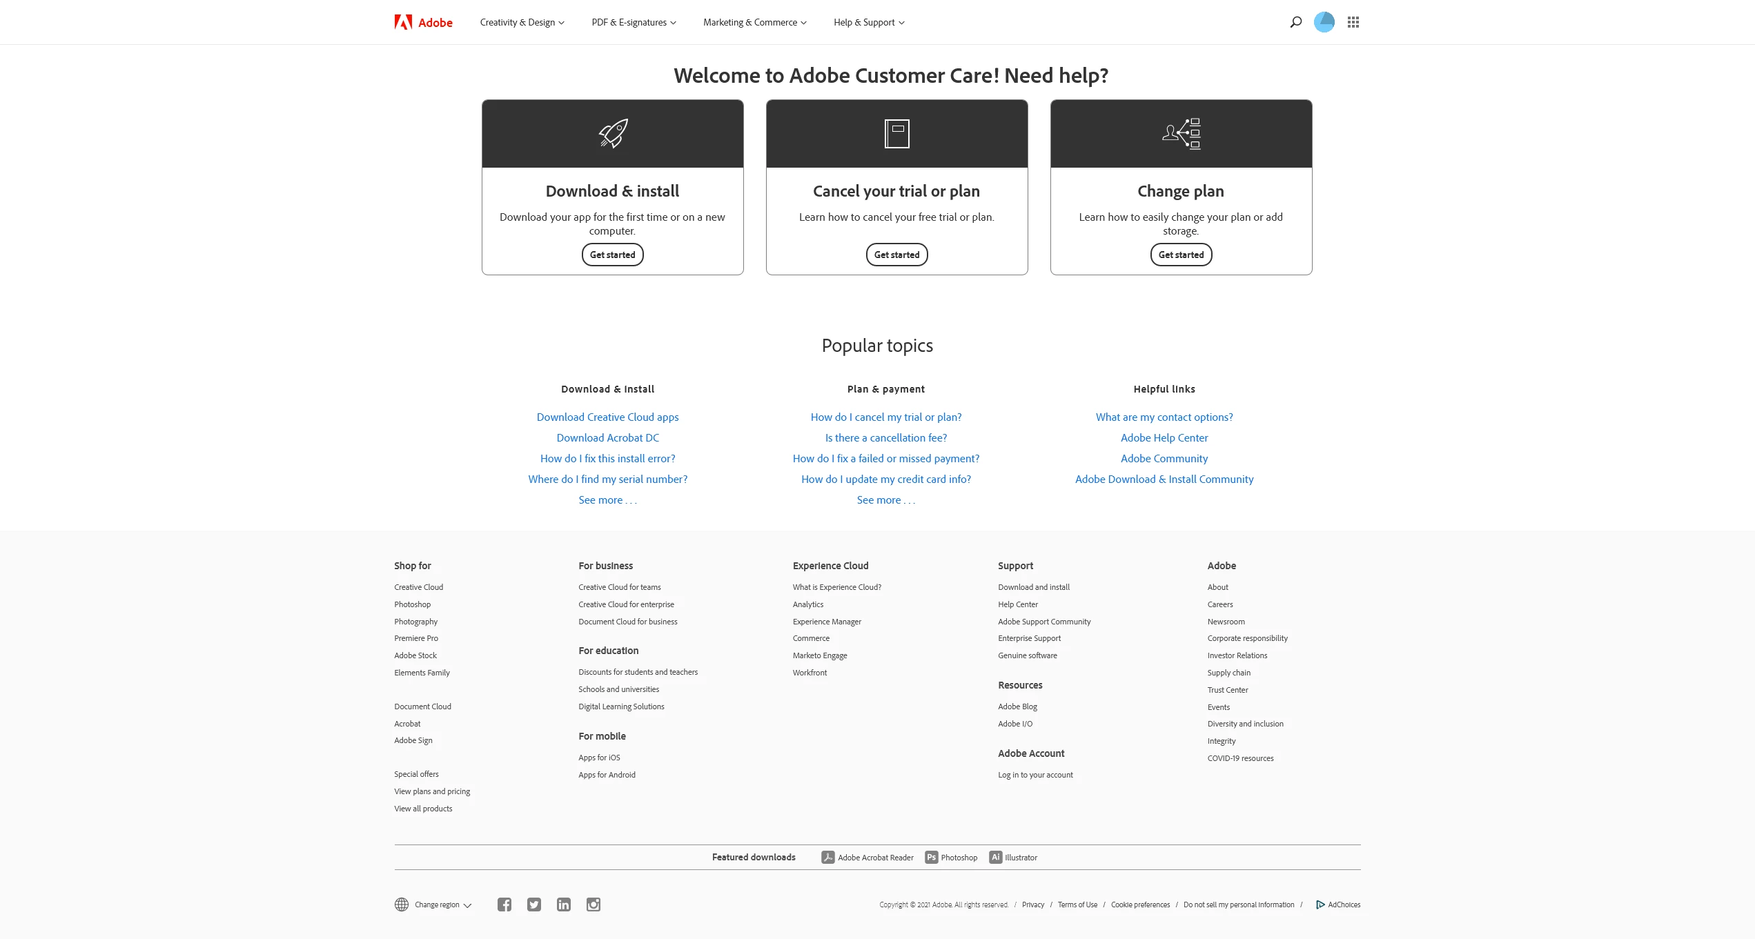Screen dimensions: 1755x939
Task: Click the Twitter icon in the footer
Action: [x=534, y=905]
